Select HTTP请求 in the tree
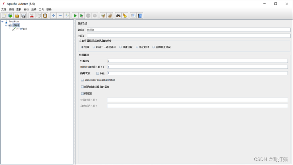This screenshot has width=293, height=165. [22, 29]
